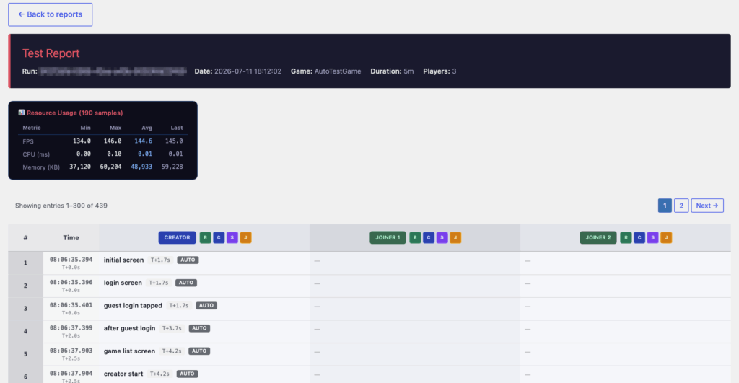Toggle blue C filter beside JOINER 2
This screenshot has height=383, width=739.
point(639,237)
